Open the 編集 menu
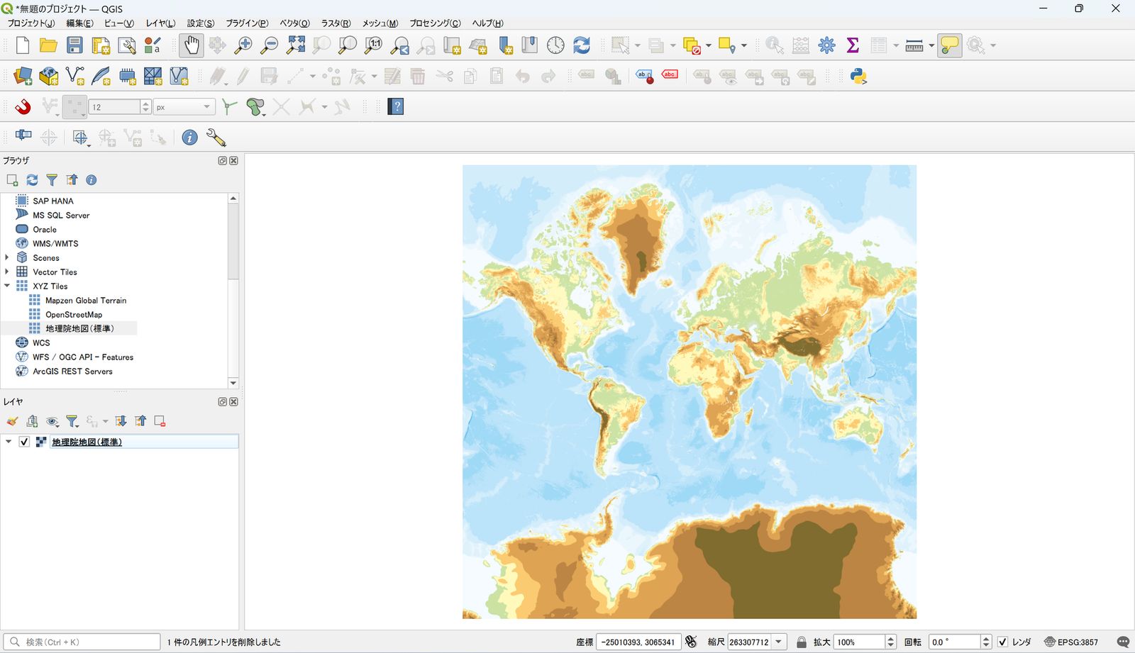This screenshot has height=653, width=1135. pos(79,23)
